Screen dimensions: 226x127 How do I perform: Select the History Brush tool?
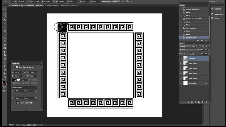5,41
